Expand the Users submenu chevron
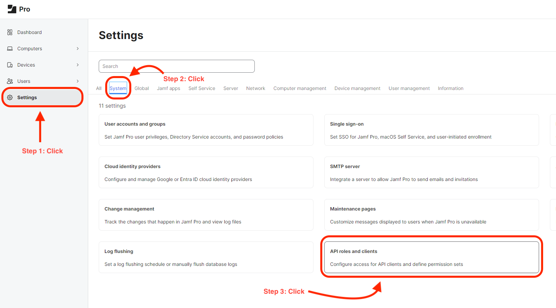Screen dimensions: 556x308 point(78,81)
